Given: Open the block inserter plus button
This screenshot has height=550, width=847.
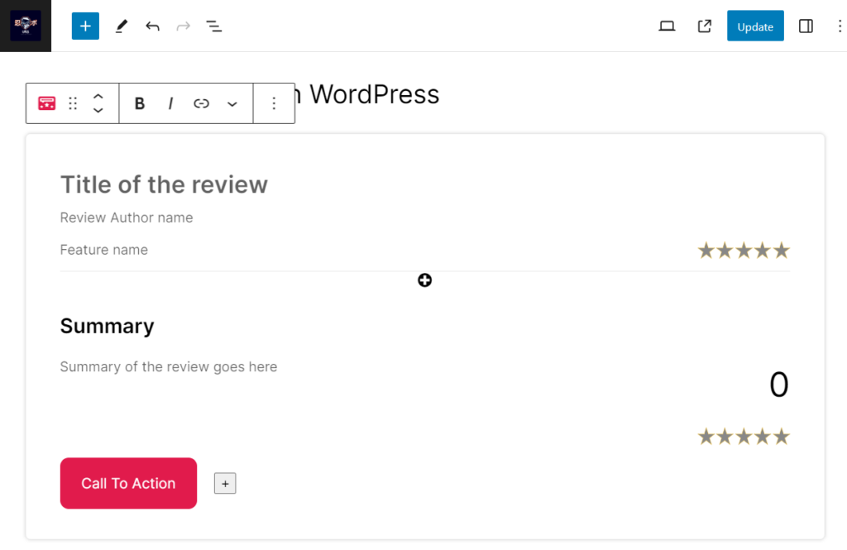Looking at the screenshot, I should coord(85,26).
